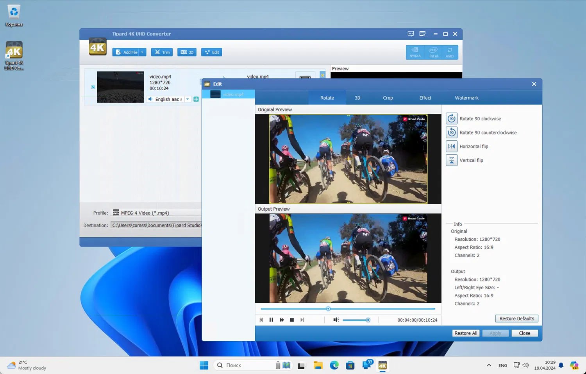Stop the video preview
This screenshot has width=586, height=374.
pyautogui.click(x=292, y=320)
